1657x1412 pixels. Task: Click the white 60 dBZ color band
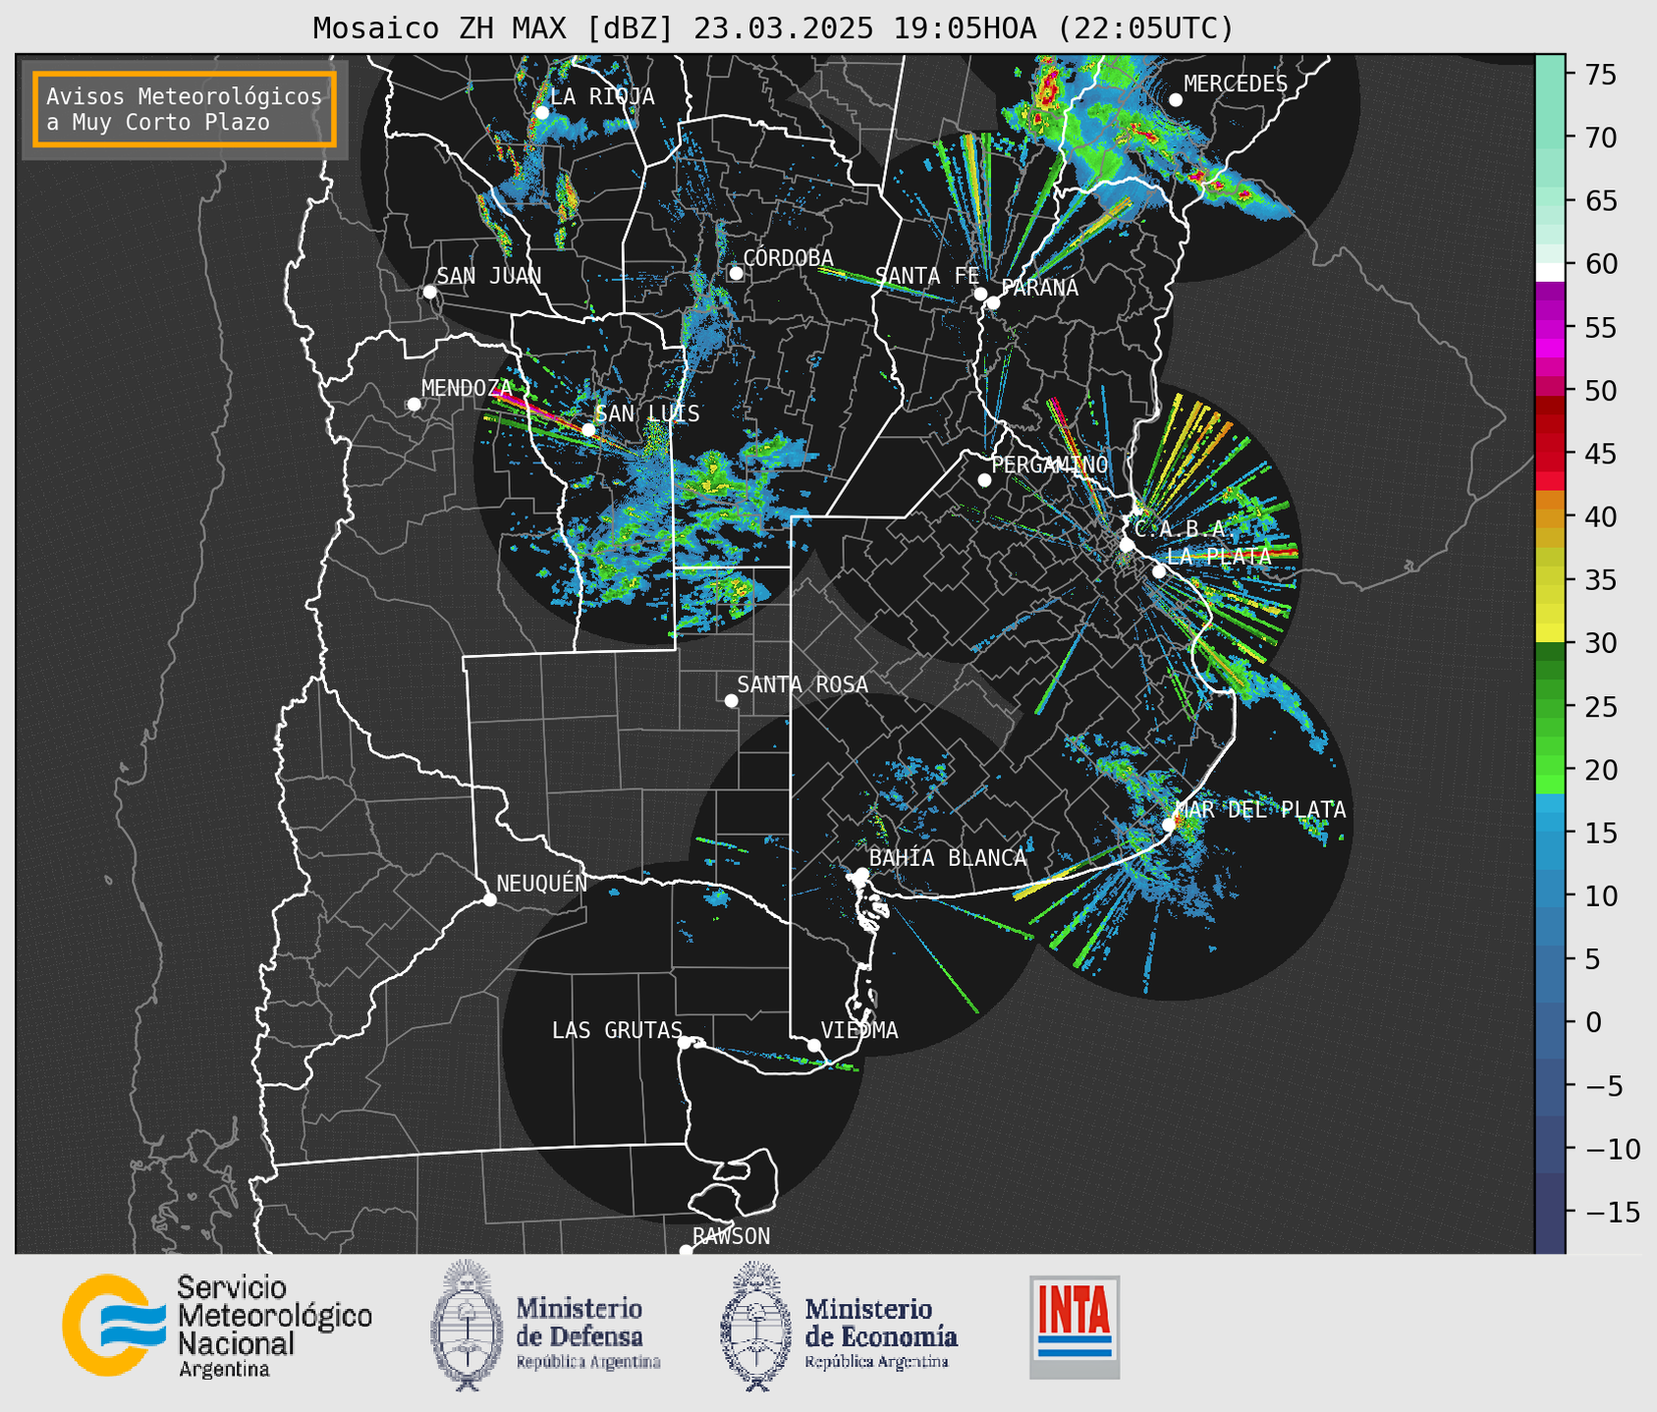(1550, 271)
